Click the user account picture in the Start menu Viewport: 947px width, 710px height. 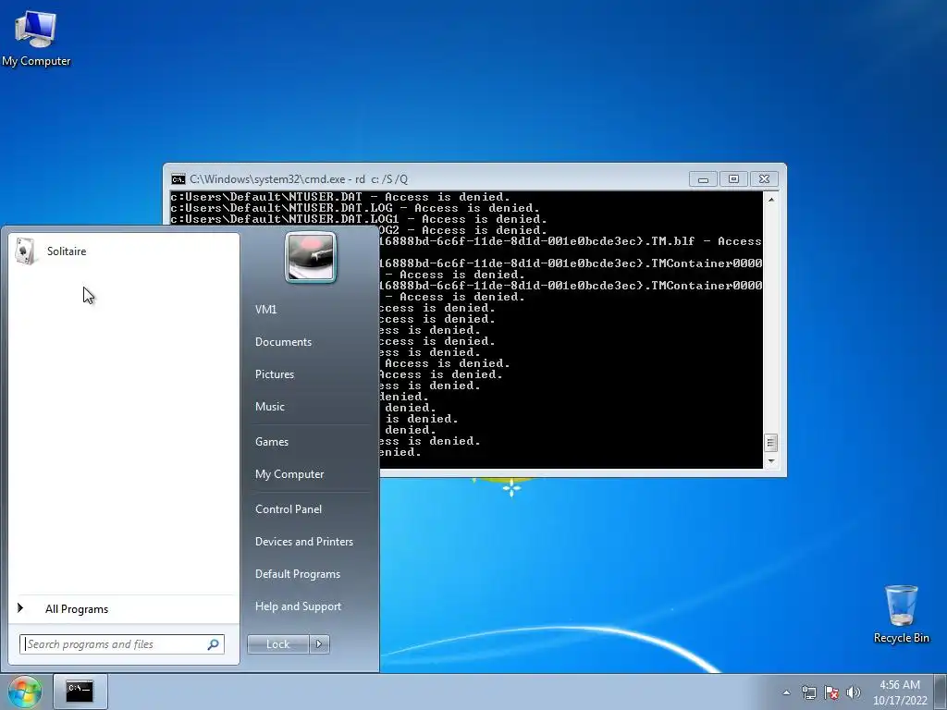click(x=311, y=258)
